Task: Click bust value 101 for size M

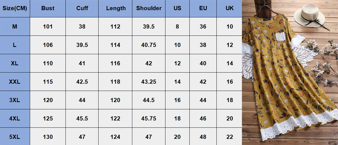Action: 48,26
